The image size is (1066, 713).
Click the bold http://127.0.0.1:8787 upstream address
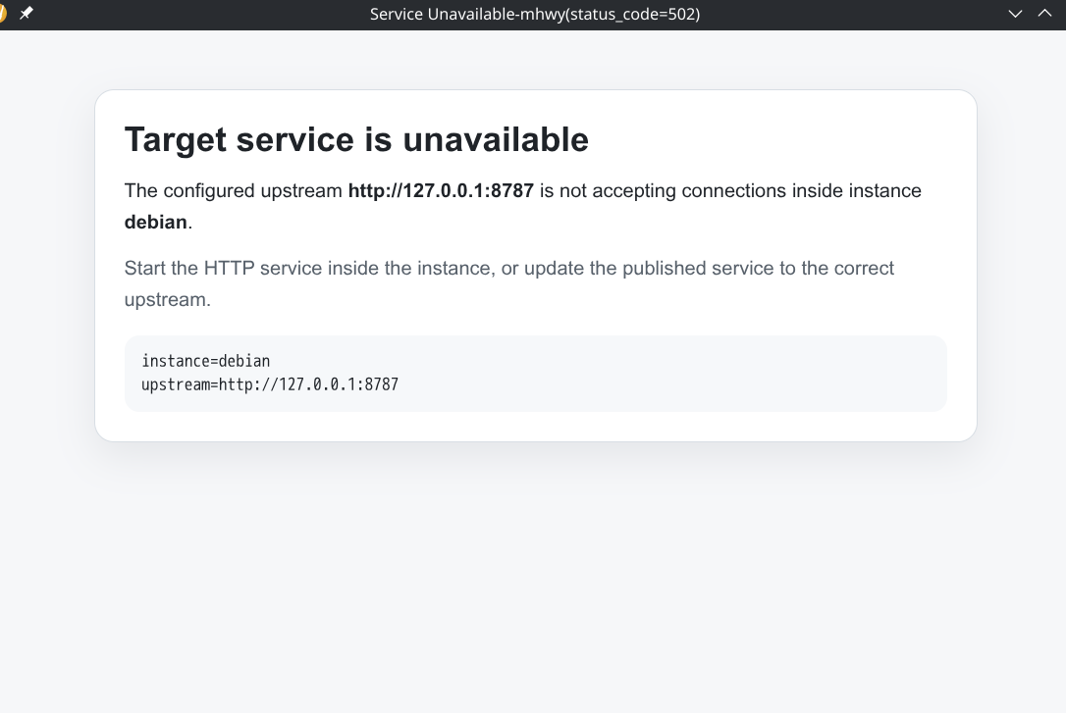tap(441, 191)
